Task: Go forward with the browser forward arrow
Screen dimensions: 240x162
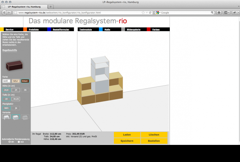Action: pos(9,13)
